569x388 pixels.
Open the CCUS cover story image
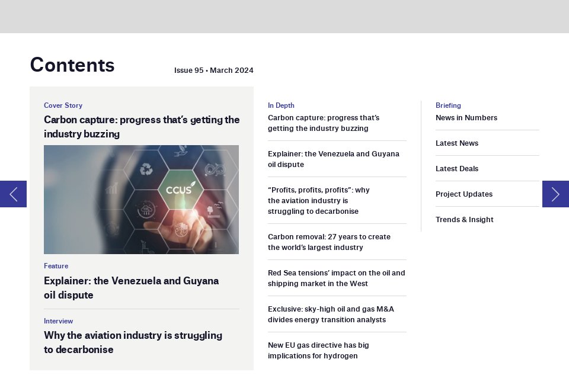coord(141,200)
